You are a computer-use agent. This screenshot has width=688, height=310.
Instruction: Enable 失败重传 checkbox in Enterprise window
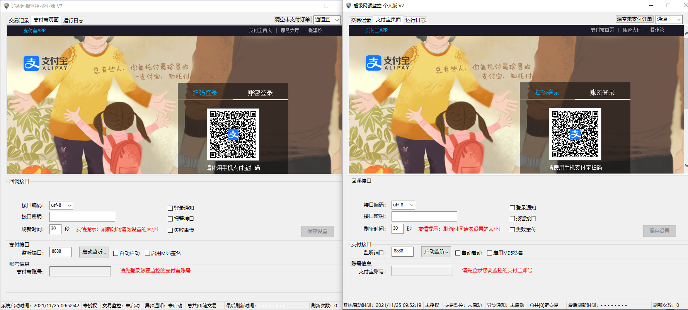170,230
